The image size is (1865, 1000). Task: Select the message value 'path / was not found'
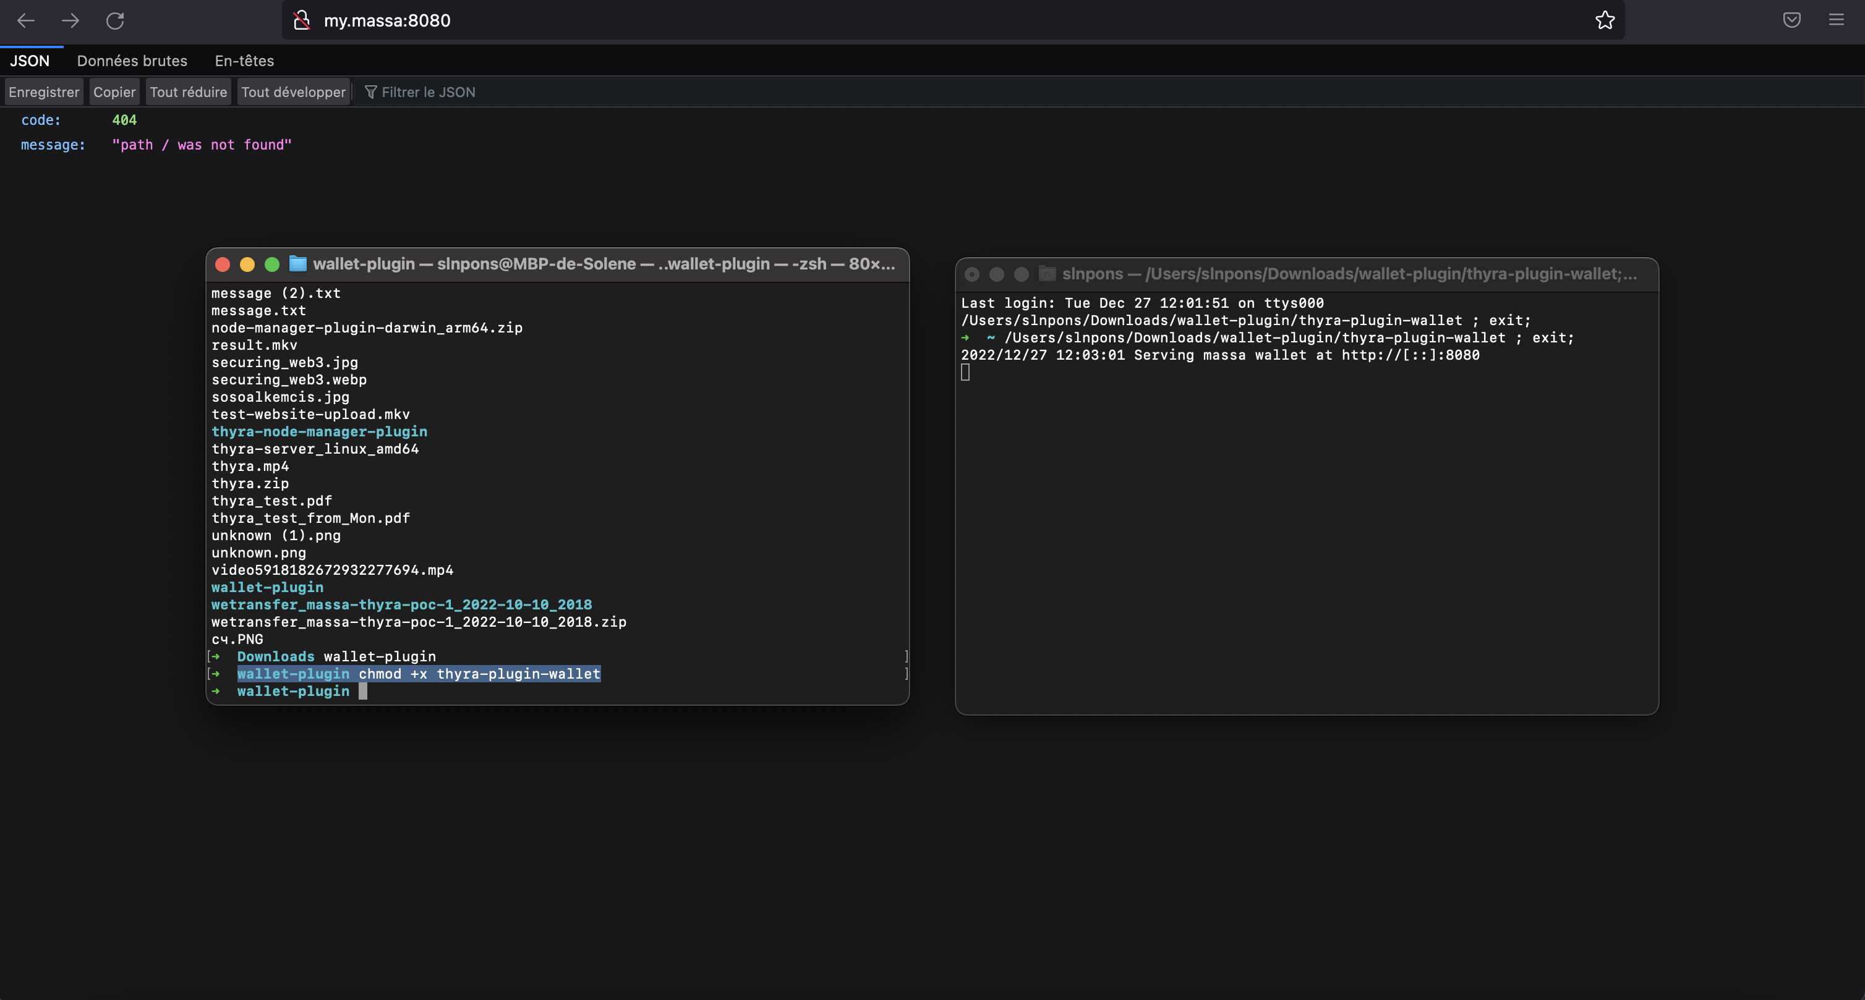[201, 145]
